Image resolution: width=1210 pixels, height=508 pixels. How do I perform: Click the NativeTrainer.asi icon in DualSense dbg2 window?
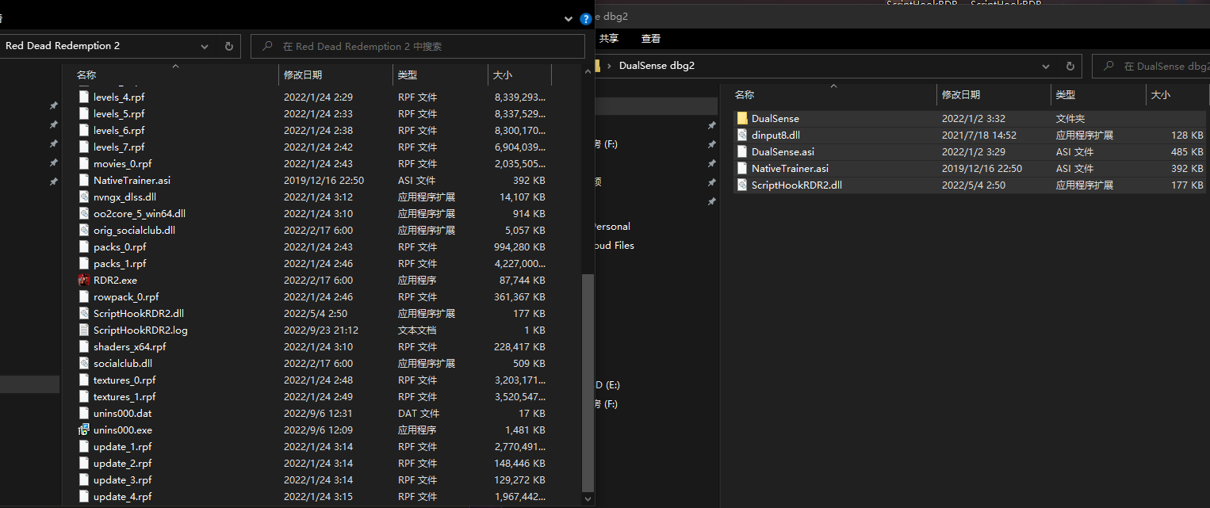742,168
